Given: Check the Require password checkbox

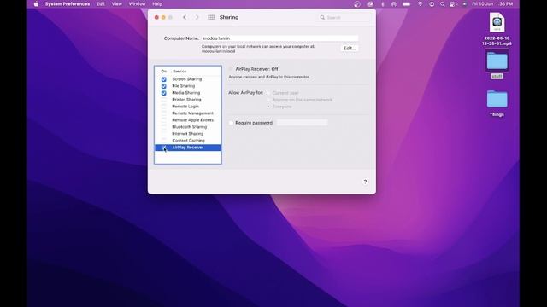Looking at the screenshot, I should 231,123.
